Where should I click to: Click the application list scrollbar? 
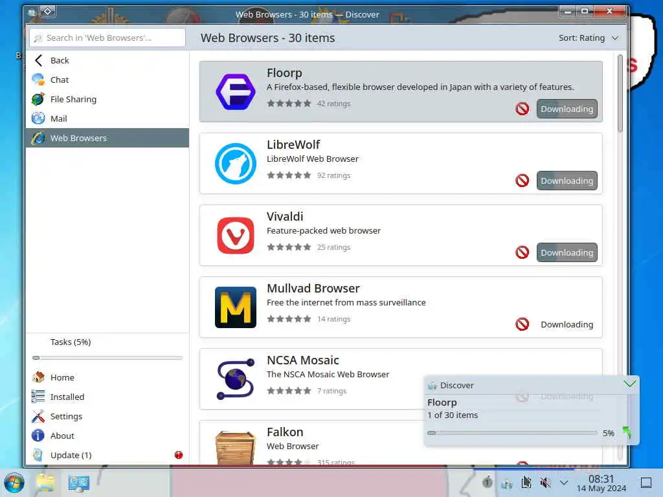pos(620,93)
